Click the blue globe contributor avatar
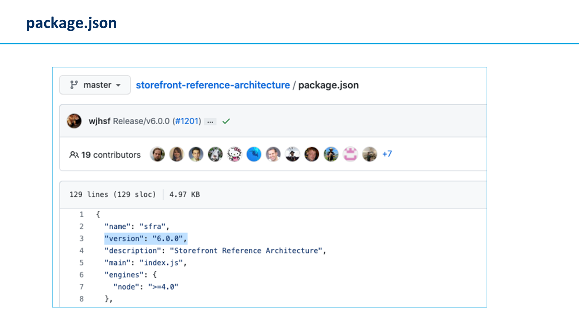This screenshot has width=579, height=326. [x=254, y=154]
